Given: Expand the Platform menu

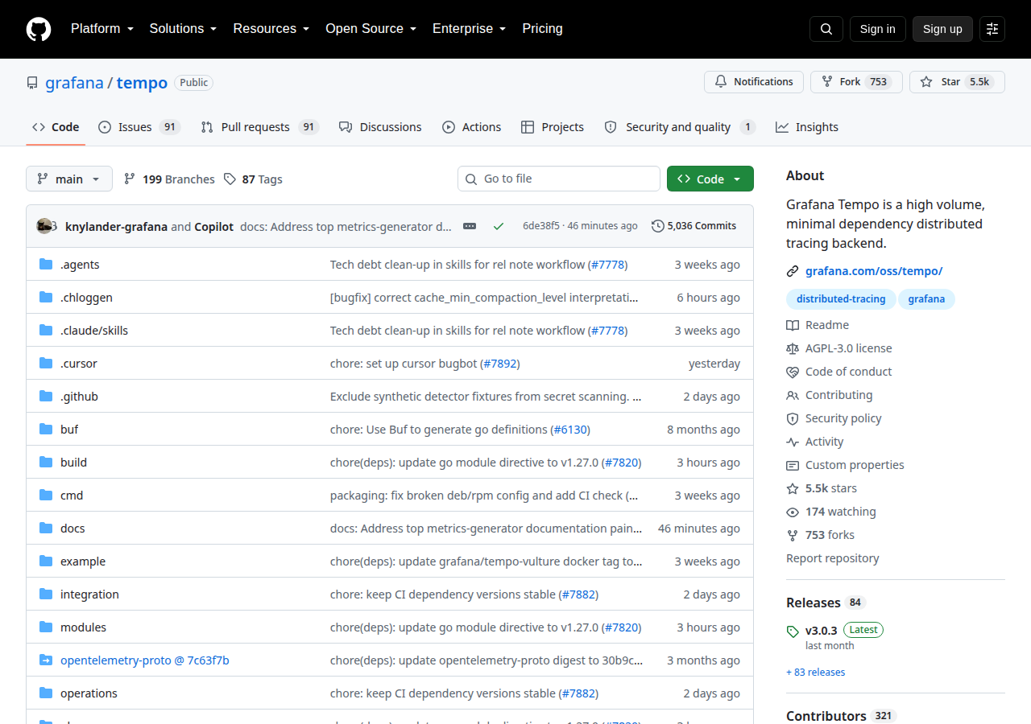Looking at the screenshot, I should point(102,29).
